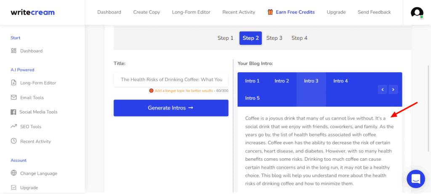Click the Dashboard grid icon in sidebar
The image size is (431, 194).
pyautogui.click(x=13, y=51)
